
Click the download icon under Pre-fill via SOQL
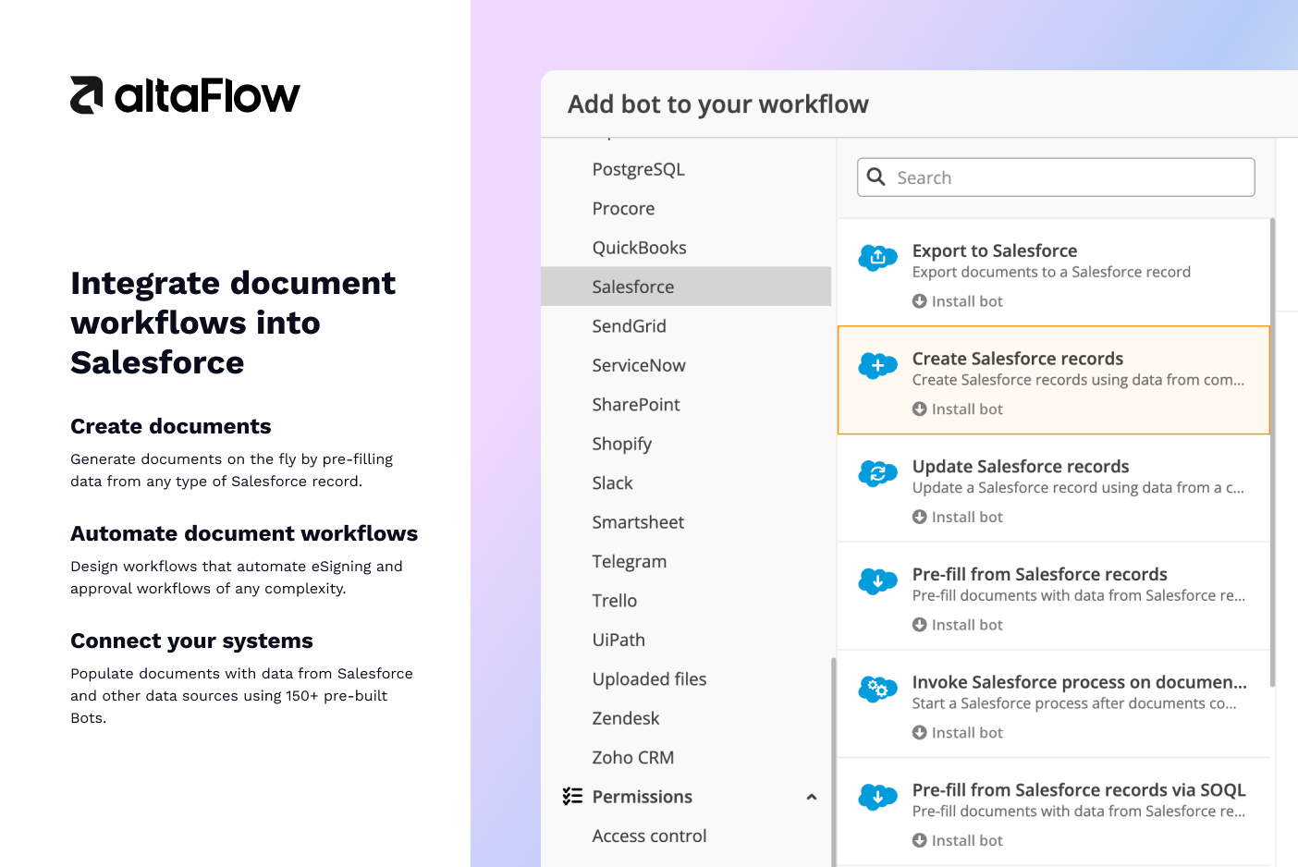pyautogui.click(x=919, y=841)
